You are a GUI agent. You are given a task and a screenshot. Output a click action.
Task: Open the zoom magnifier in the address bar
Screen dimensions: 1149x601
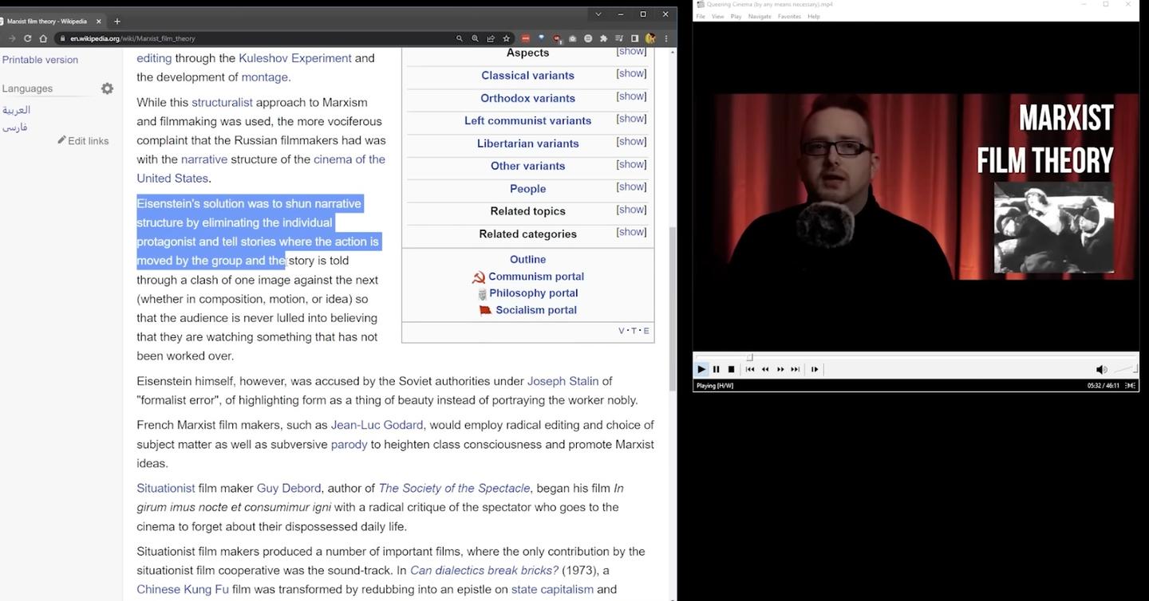click(475, 37)
